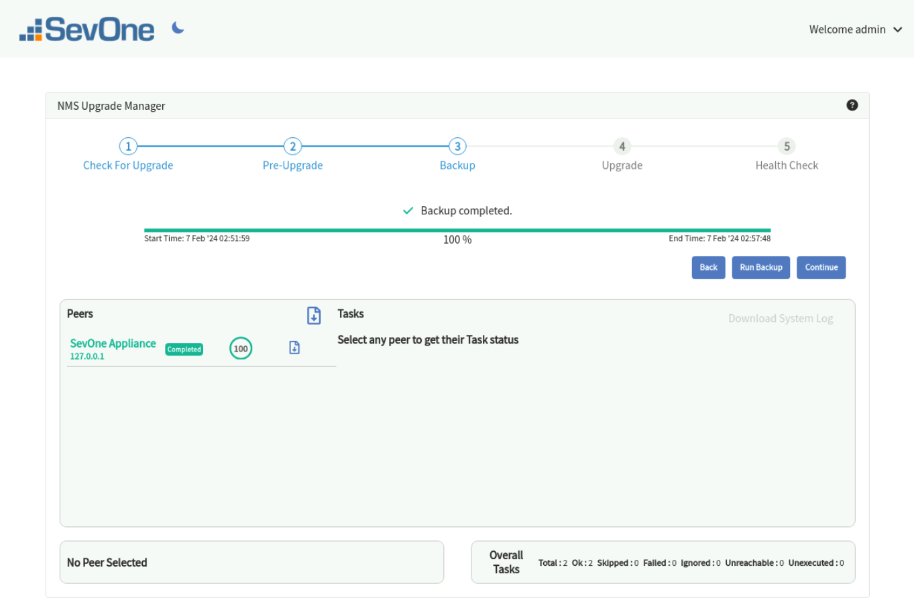The width and height of the screenshot is (914, 600).
Task: Click the Unreachable : 0 task count
Action: click(754, 563)
